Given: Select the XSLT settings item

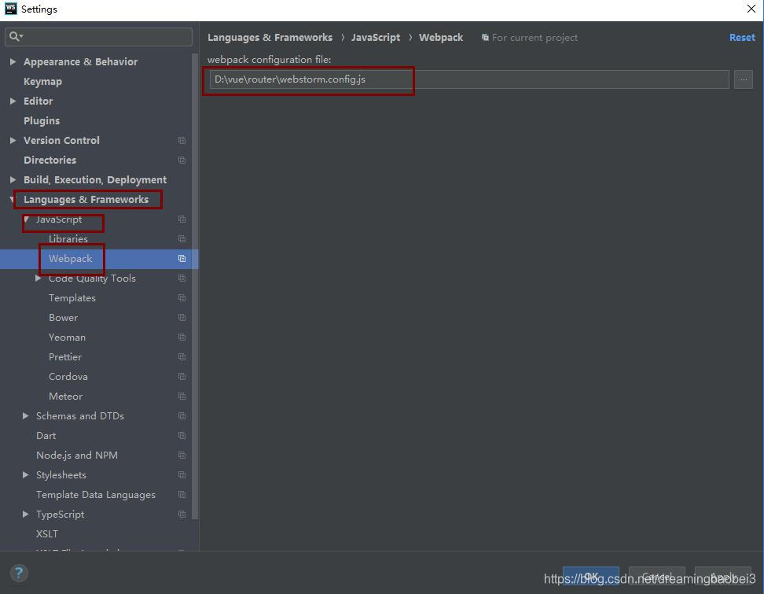Looking at the screenshot, I should (47, 534).
